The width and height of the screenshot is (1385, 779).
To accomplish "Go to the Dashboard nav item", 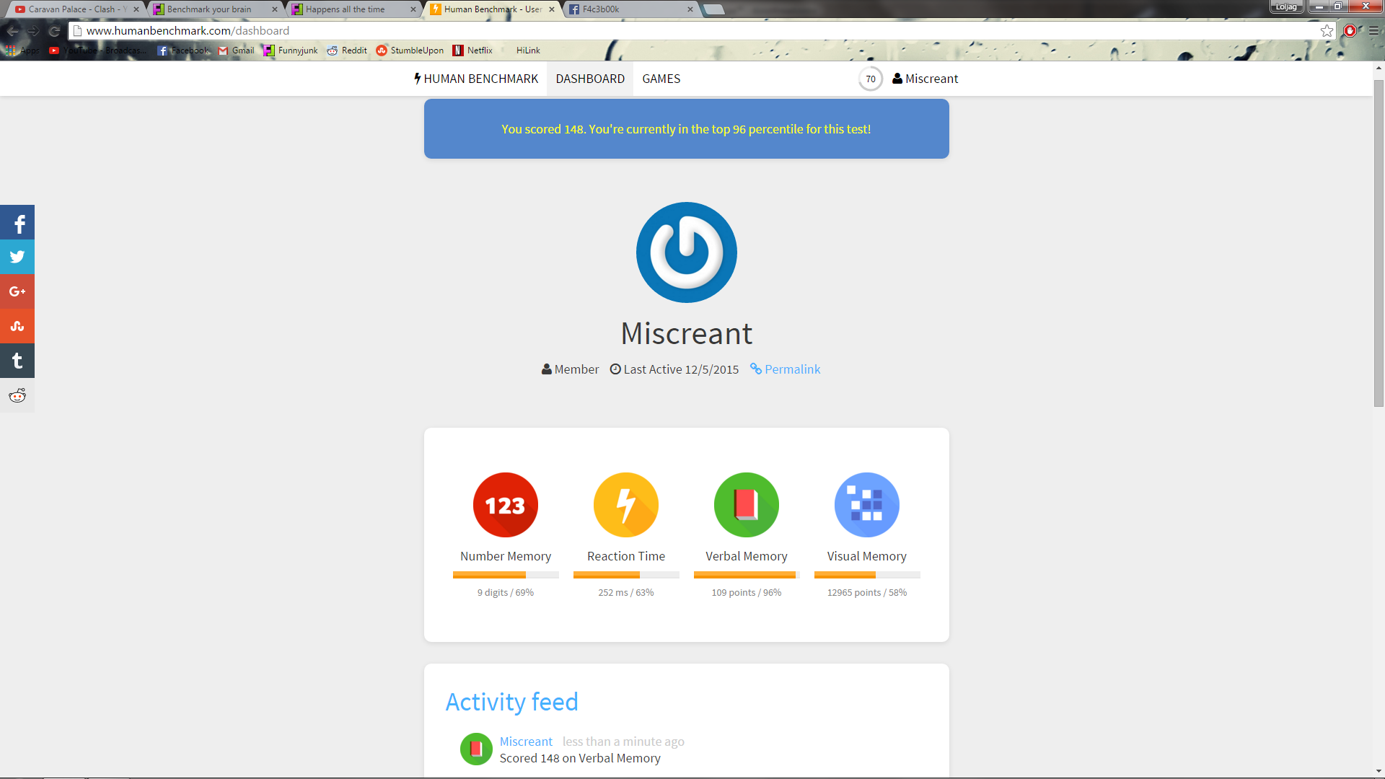I will [x=589, y=79].
